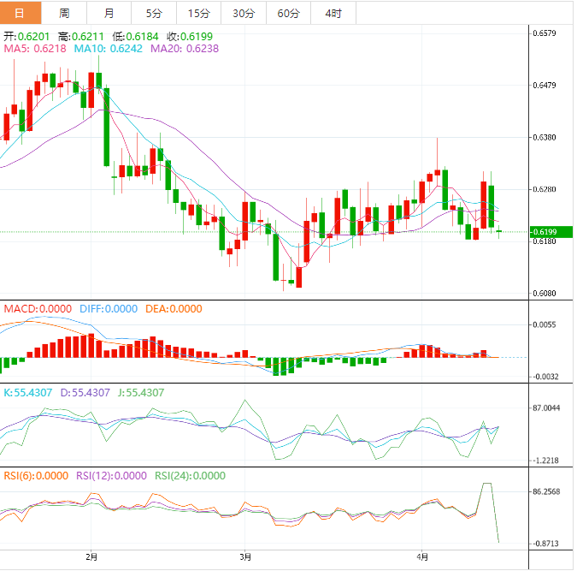Click the MA5 moving average label
This screenshot has width=577, height=571.
(x=35, y=49)
